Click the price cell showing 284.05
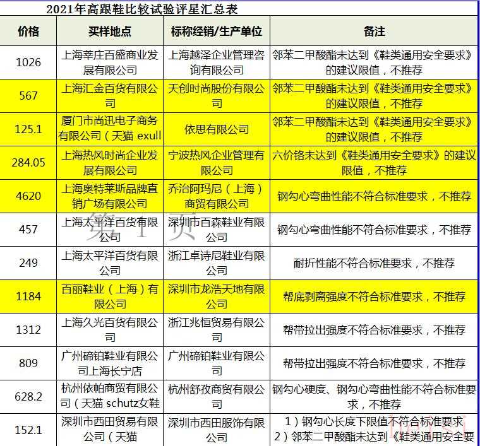Viewport: 480px width, 446px height. tap(28, 163)
